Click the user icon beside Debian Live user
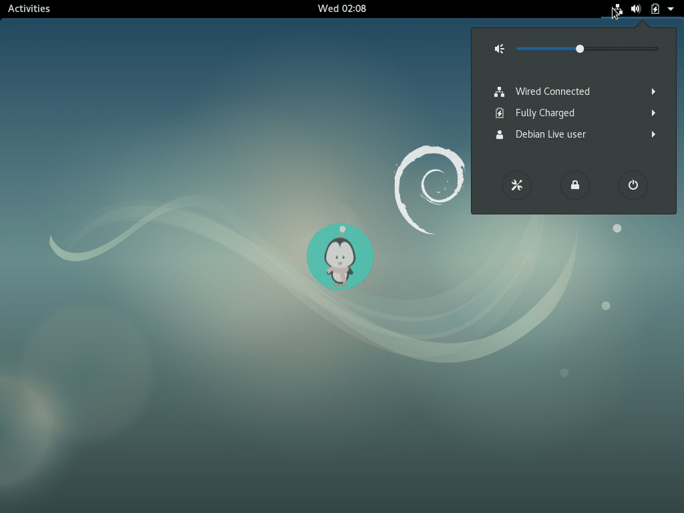The height and width of the screenshot is (513, 684). (499, 134)
